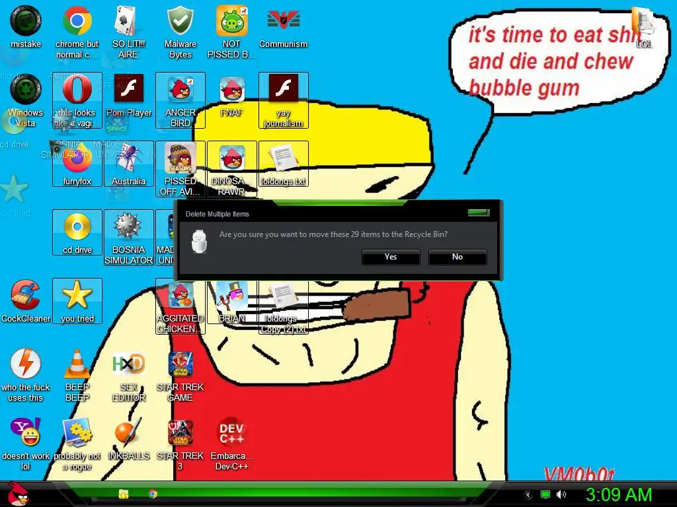Select the 'STAR TREK 3' Star Wars icon
The height and width of the screenshot is (507, 677).
[180, 444]
